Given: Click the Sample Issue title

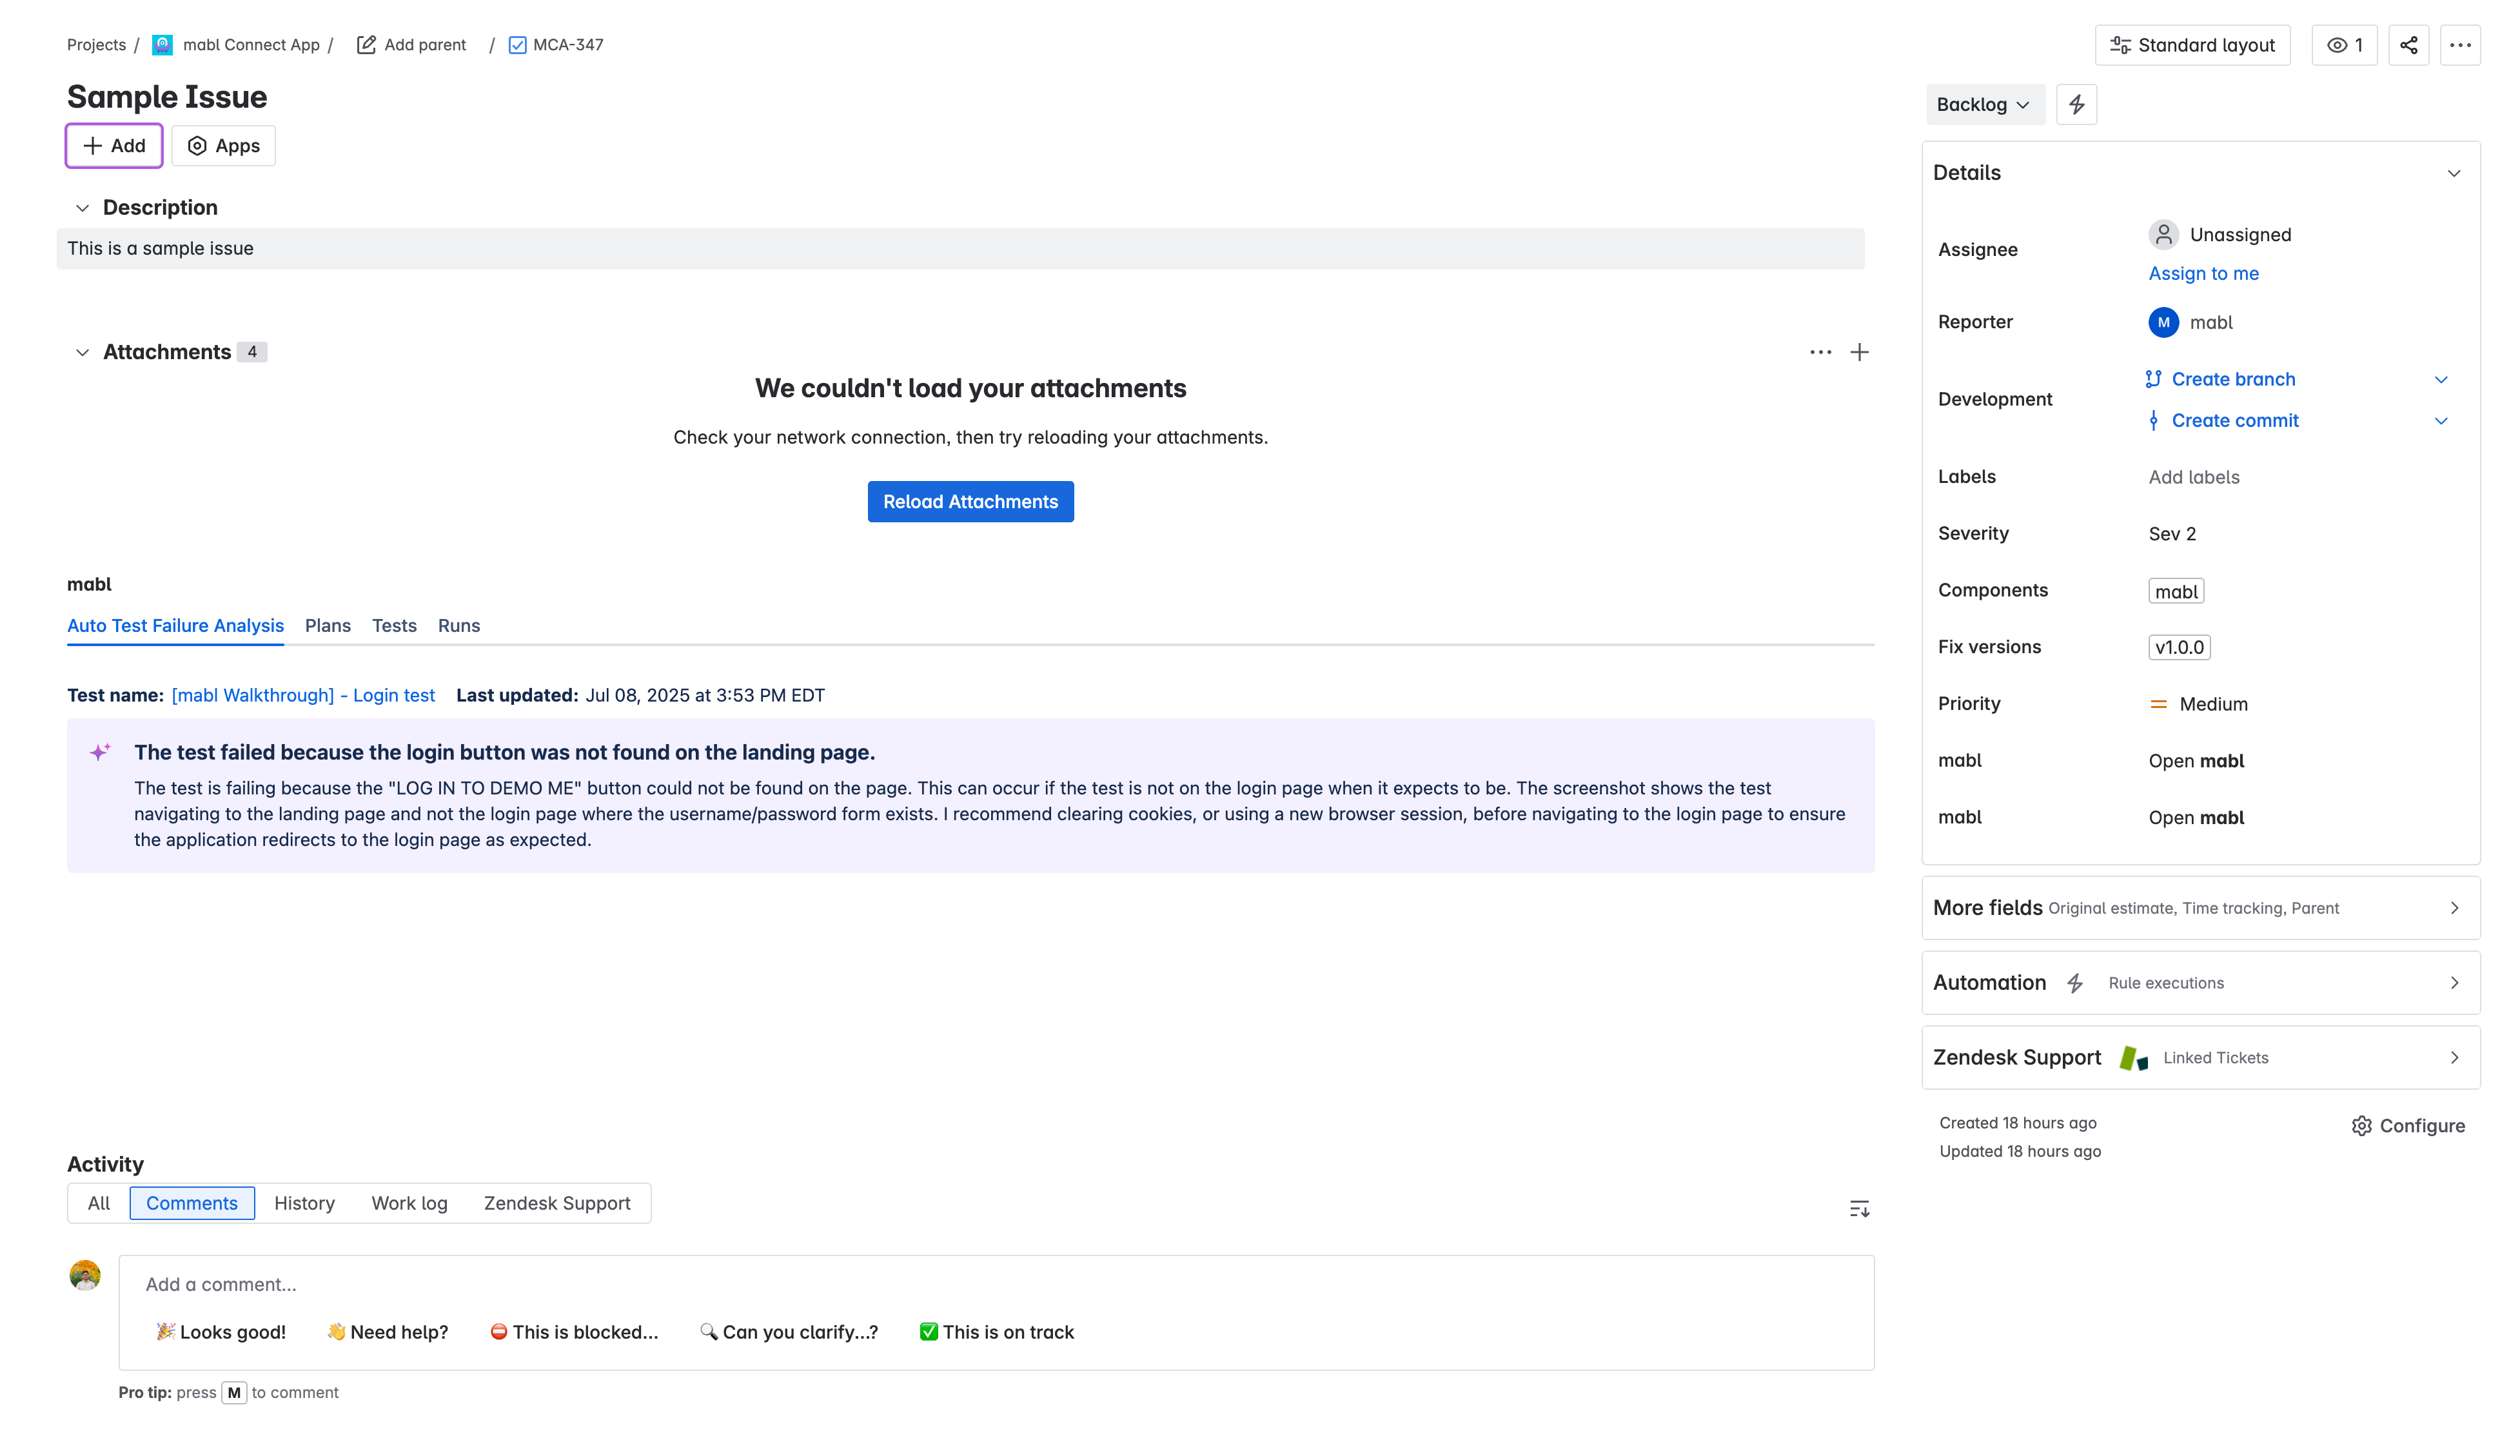Looking at the screenshot, I should (x=167, y=97).
